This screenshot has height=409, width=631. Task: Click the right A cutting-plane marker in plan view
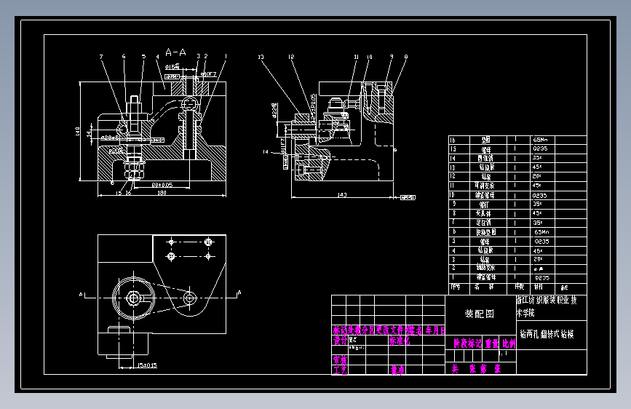[239, 293]
